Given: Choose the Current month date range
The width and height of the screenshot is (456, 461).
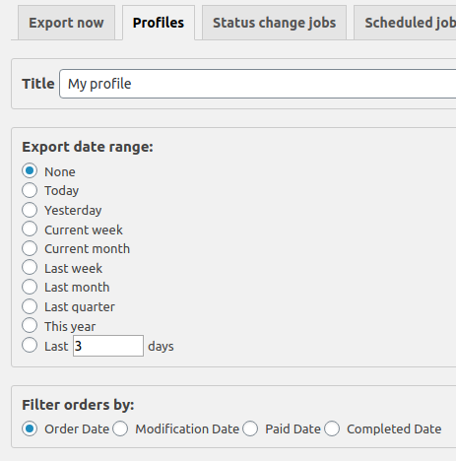Looking at the screenshot, I should (x=30, y=248).
